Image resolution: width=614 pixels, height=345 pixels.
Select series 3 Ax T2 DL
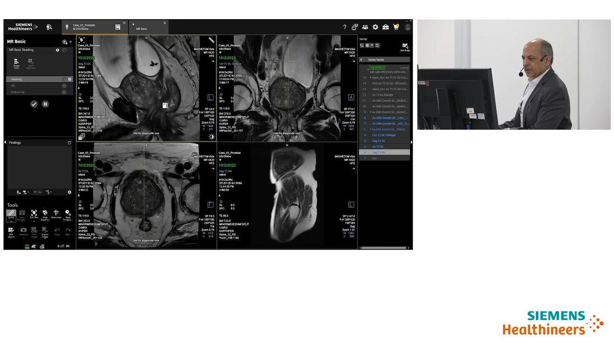pos(385,147)
